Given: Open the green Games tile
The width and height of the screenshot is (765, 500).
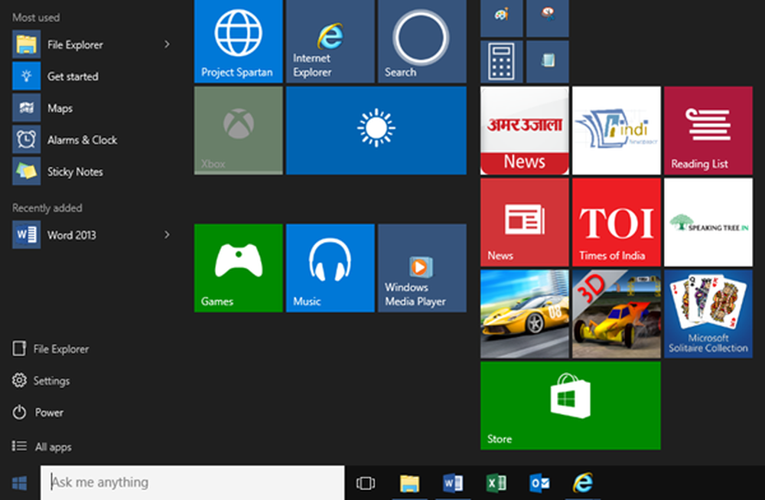Looking at the screenshot, I should [238, 268].
